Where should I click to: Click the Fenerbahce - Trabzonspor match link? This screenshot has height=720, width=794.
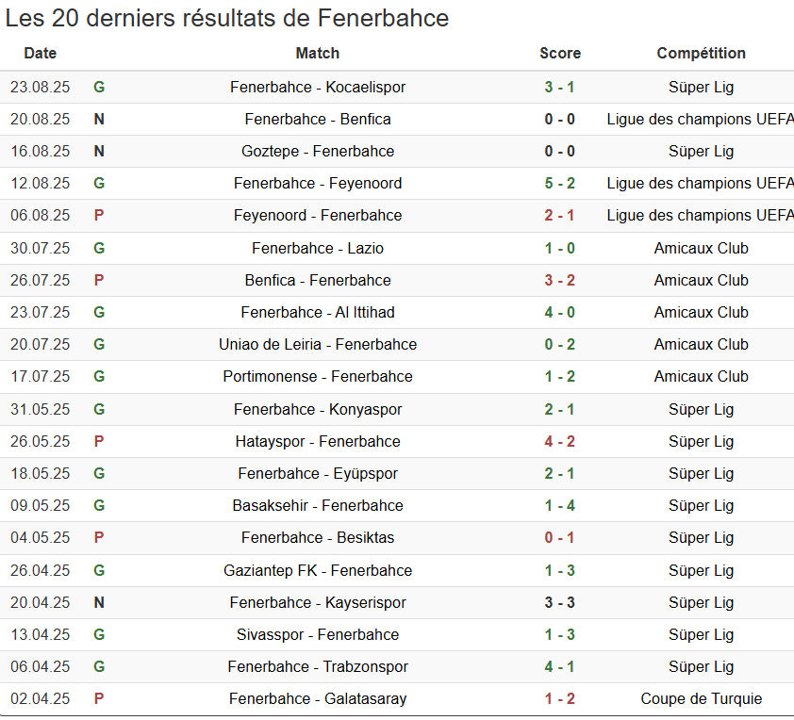coord(318,667)
